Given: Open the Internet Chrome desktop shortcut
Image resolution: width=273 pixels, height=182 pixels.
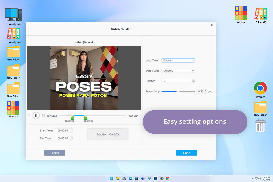Looking at the screenshot, I should coord(260,90).
